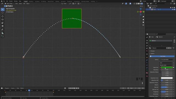Collapse the Collection tree arrow

click(148, 8)
